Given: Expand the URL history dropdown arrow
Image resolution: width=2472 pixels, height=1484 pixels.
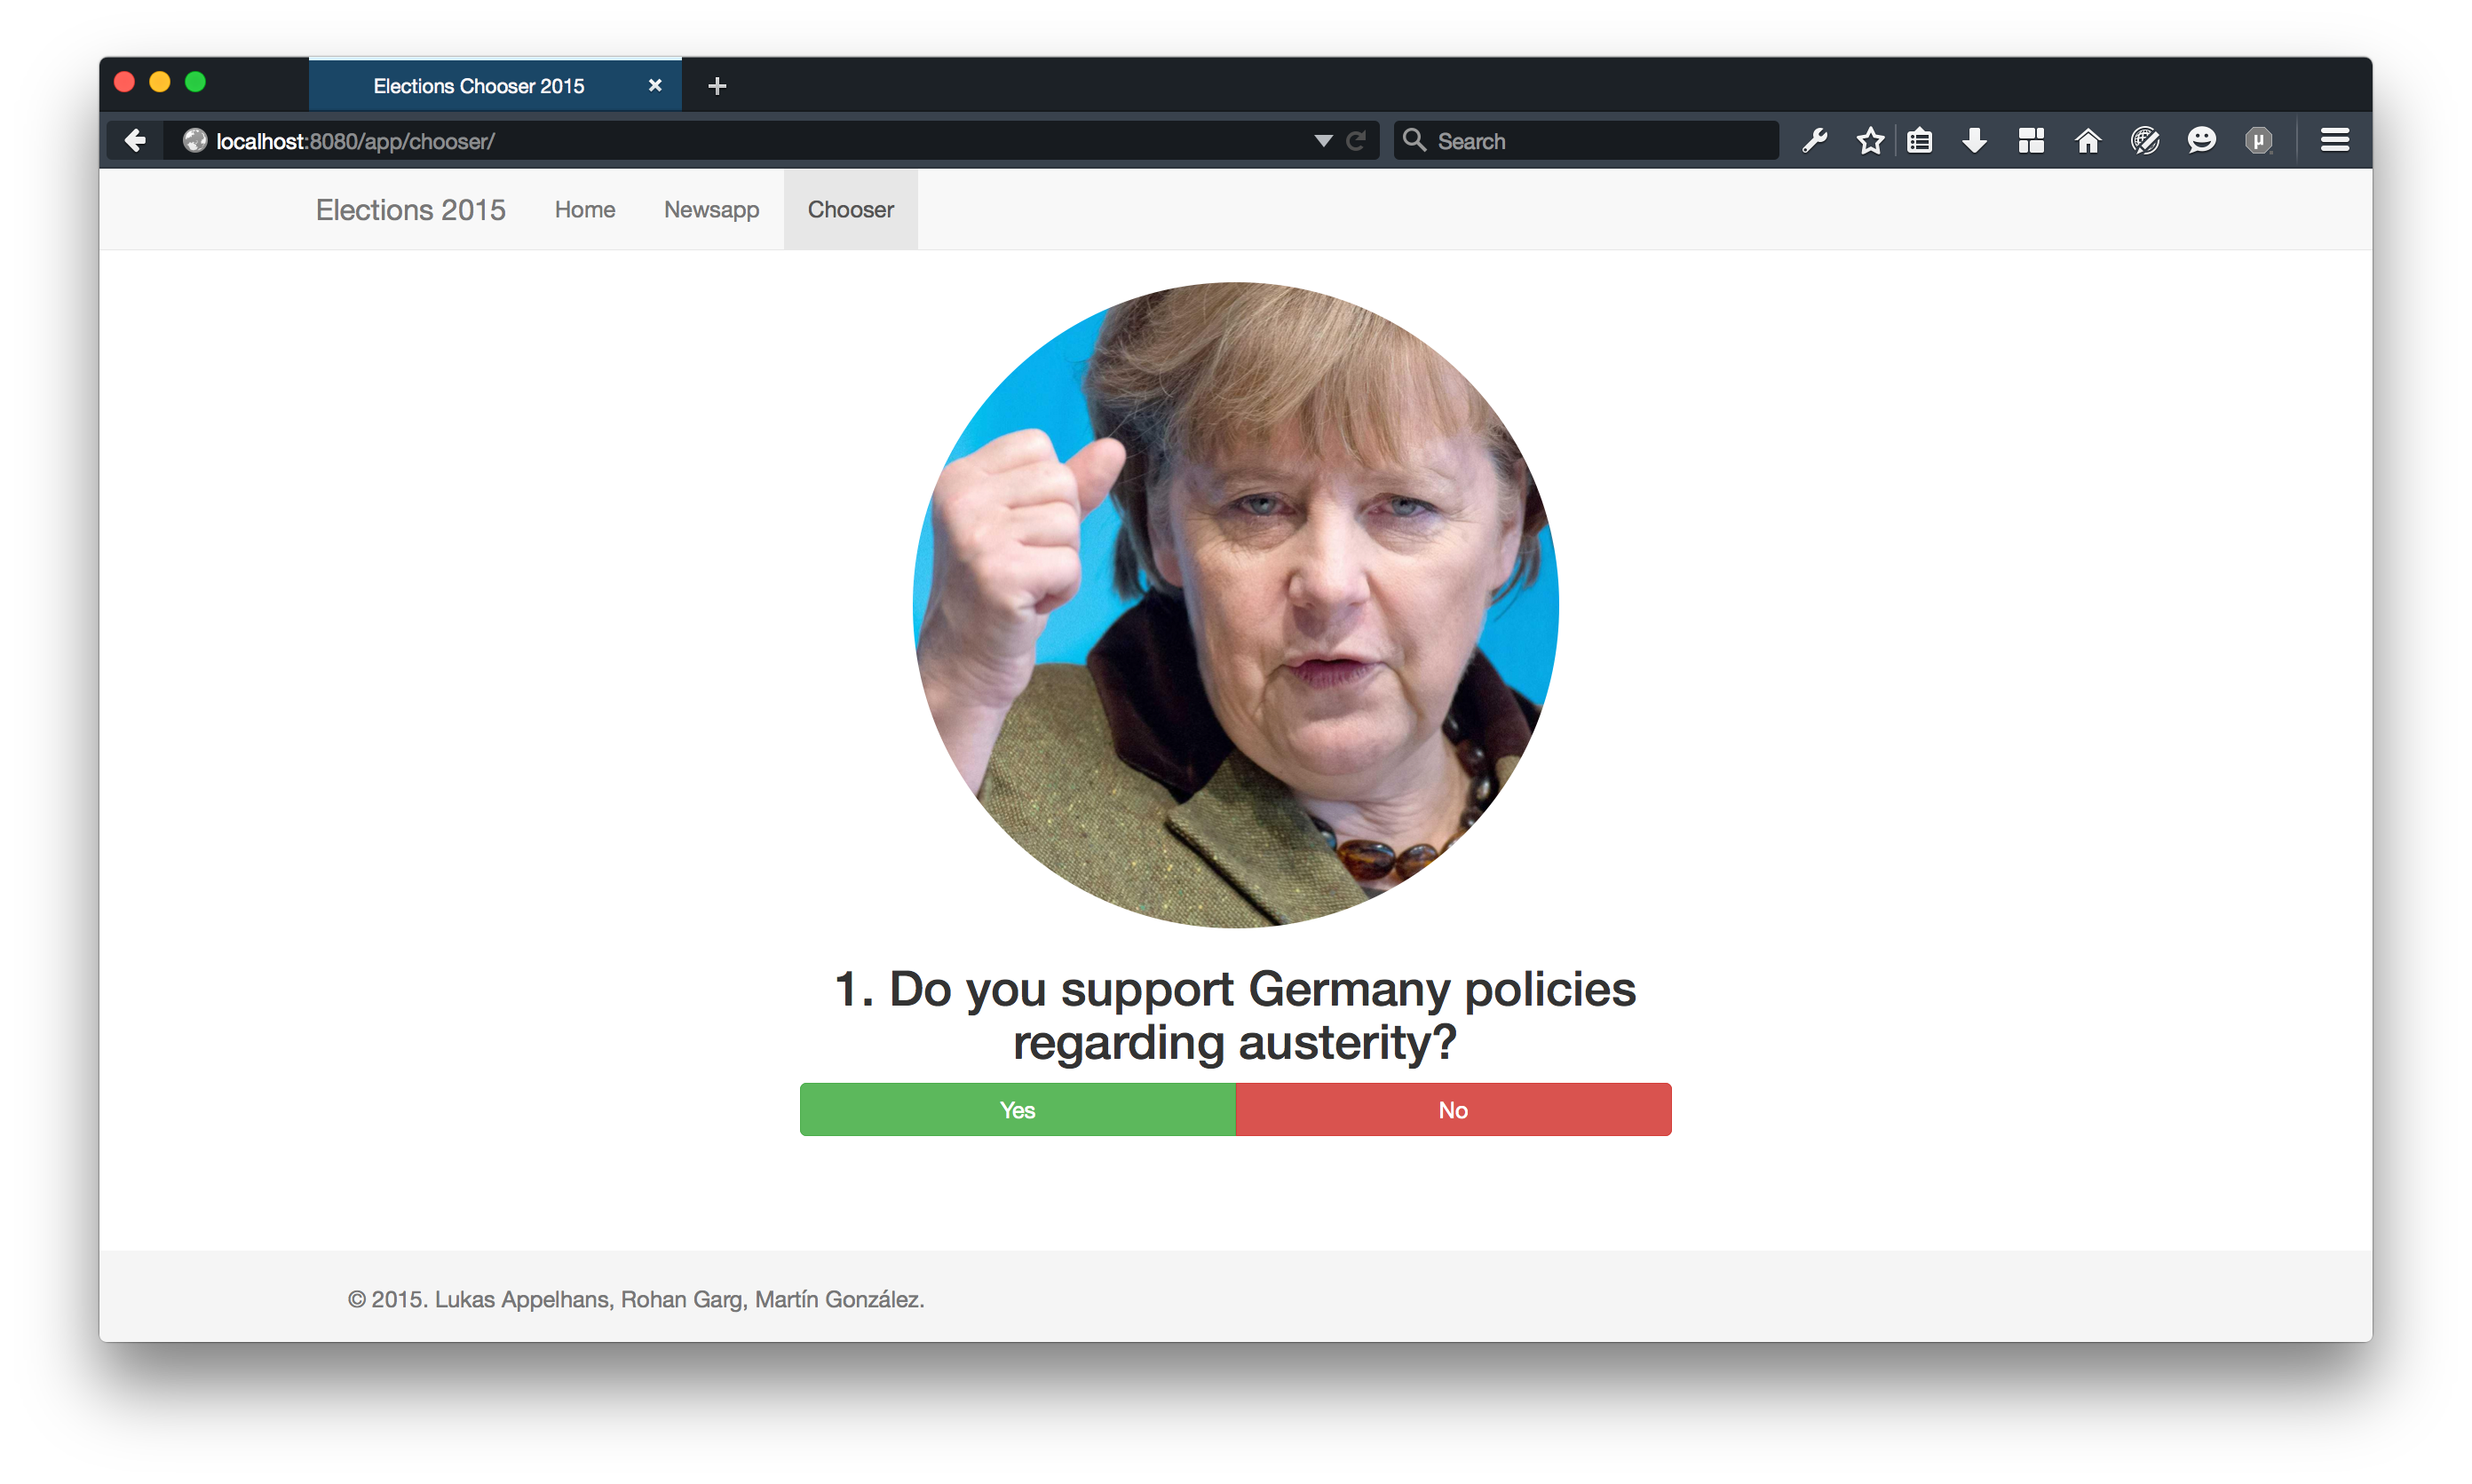Looking at the screenshot, I should [x=1322, y=141].
